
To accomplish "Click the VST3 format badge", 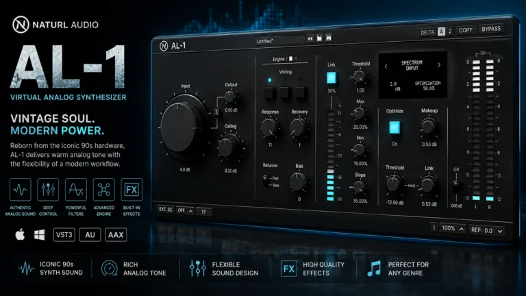I will [64, 235].
